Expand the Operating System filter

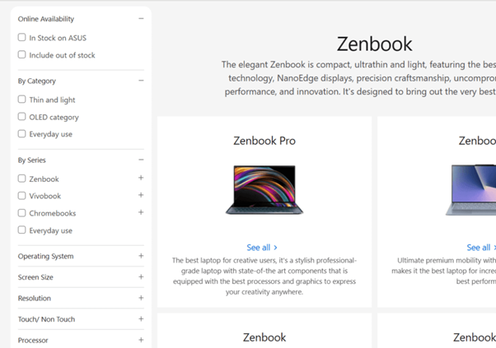click(x=141, y=256)
